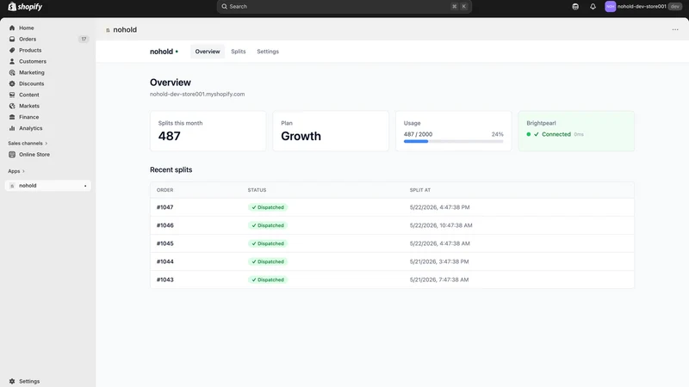Click the Shopify logo
The width and height of the screenshot is (689, 387).
point(25,7)
